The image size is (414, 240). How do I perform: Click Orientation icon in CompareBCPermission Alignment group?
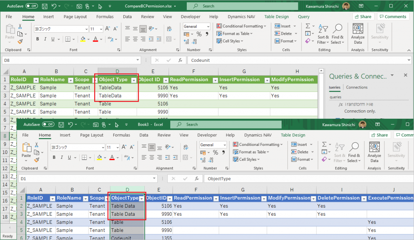point(151,28)
